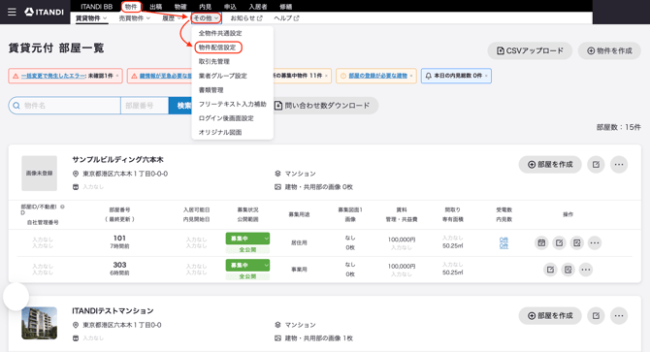Switch to the 内見 tab
650x352 pixels.
pos(206,7)
